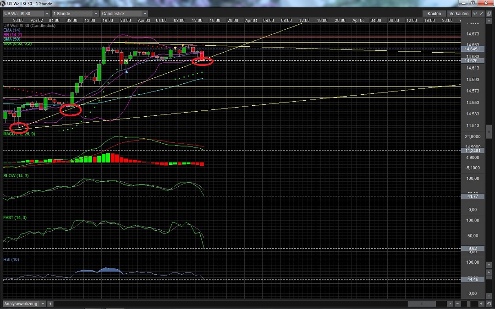The image size is (495, 309).
Task: Select the SMA (50) indicator label
Action: tap(11, 39)
